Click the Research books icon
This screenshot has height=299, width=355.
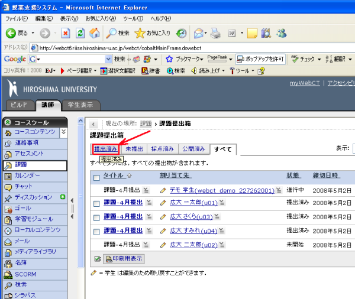[x=266, y=33]
